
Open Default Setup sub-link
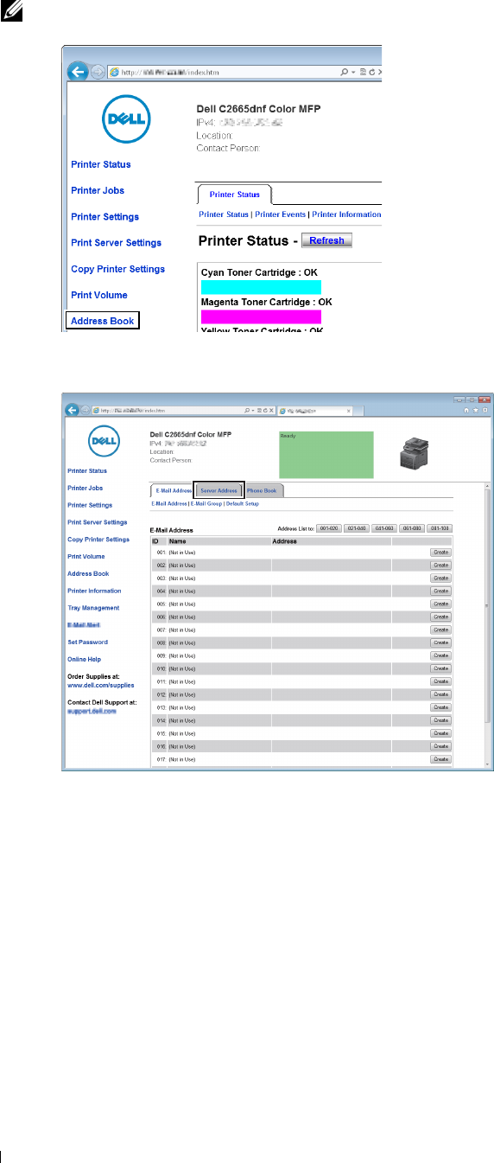pyautogui.click(x=242, y=503)
